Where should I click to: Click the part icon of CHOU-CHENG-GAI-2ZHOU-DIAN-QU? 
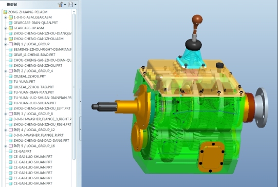[x=11, y=60]
